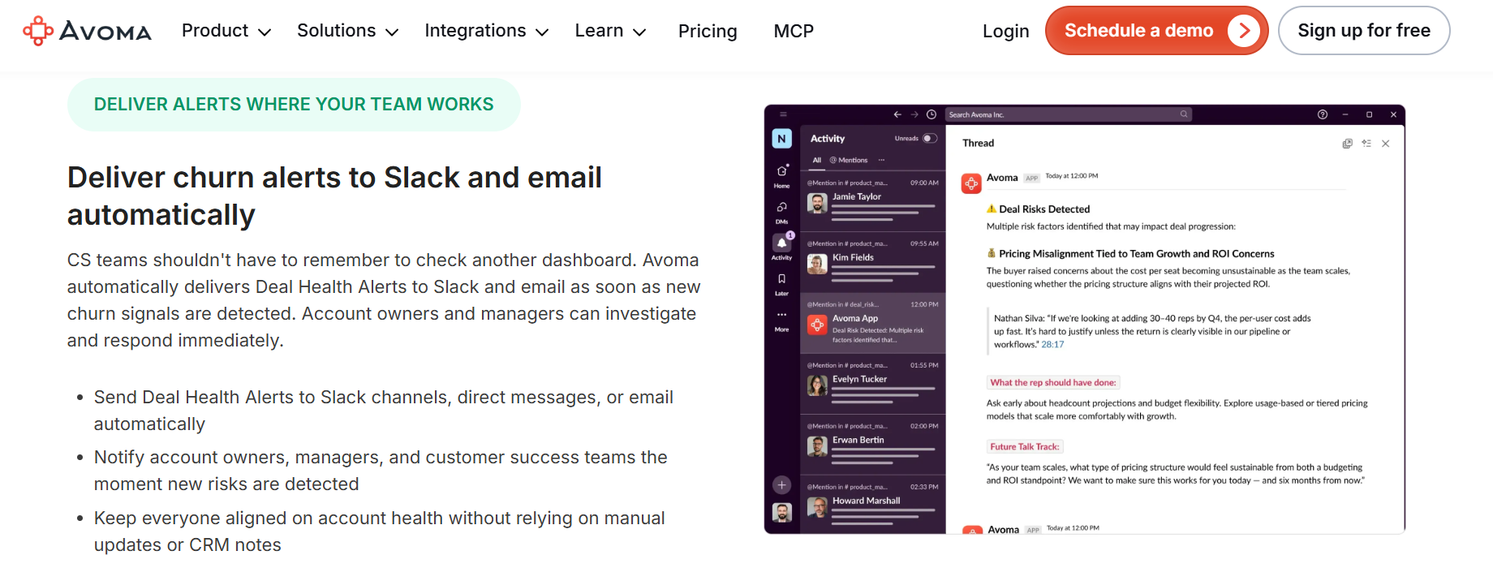Expand the Solutions menu
Viewport: 1493px width, 581px height.
coord(347,31)
